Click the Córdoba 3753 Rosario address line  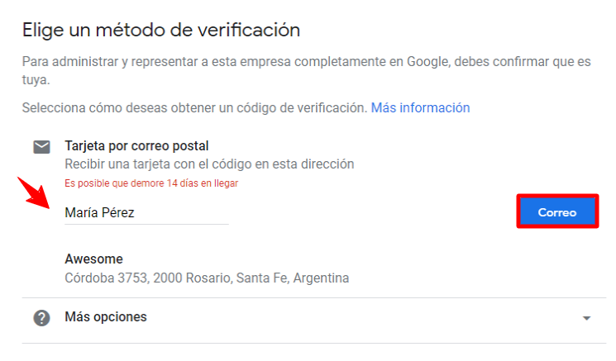point(207,278)
